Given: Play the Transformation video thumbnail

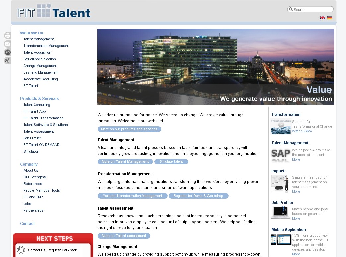Looking at the screenshot, I should coord(281,126).
